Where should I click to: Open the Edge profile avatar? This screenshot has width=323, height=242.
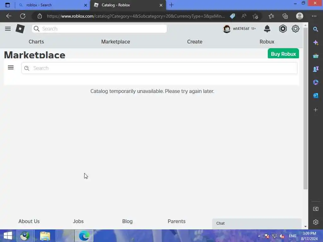pyautogui.click(x=300, y=16)
